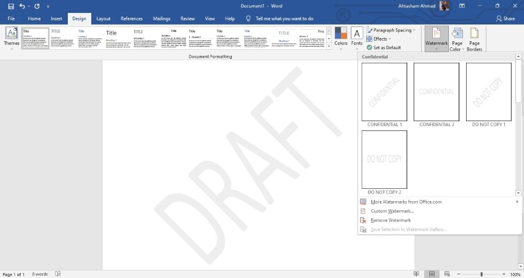
Task: Switch to the Layout tab
Action: click(104, 18)
